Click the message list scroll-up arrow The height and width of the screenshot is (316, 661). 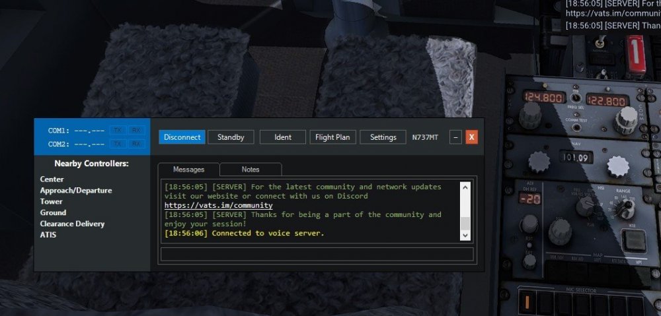pos(465,187)
